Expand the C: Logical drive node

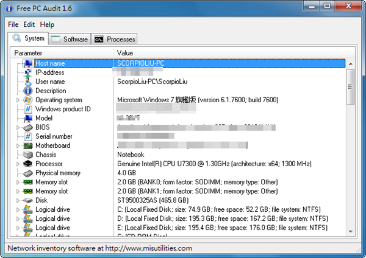point(18,209)
